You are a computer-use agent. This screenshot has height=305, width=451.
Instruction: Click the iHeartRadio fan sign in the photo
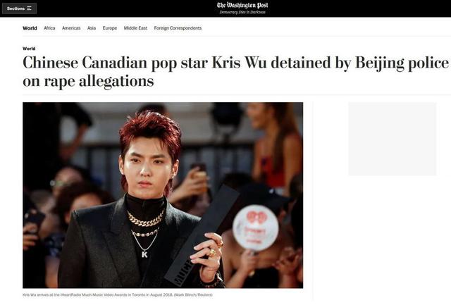tap(256, 228)
